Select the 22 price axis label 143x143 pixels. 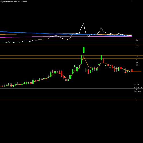137,46
